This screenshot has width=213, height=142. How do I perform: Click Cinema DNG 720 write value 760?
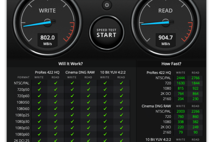pos(181,117)
